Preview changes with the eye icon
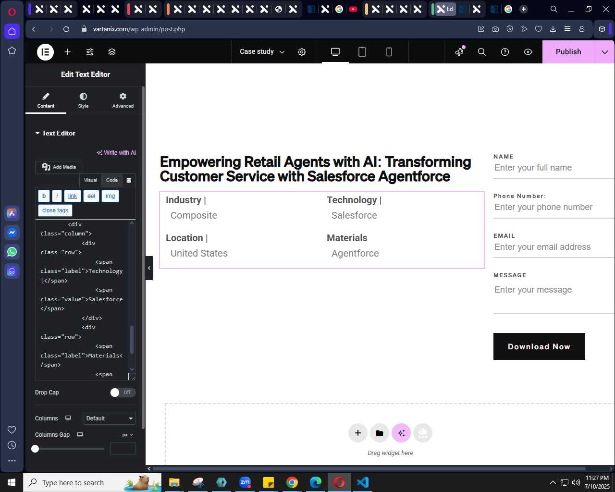 (528, 52)
